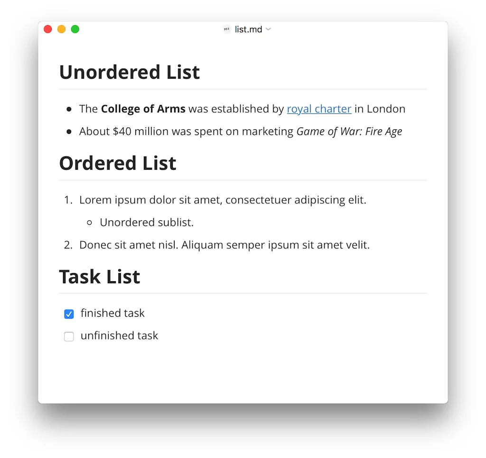
Task: Click the list.md document title
Action: coord(248,29)
